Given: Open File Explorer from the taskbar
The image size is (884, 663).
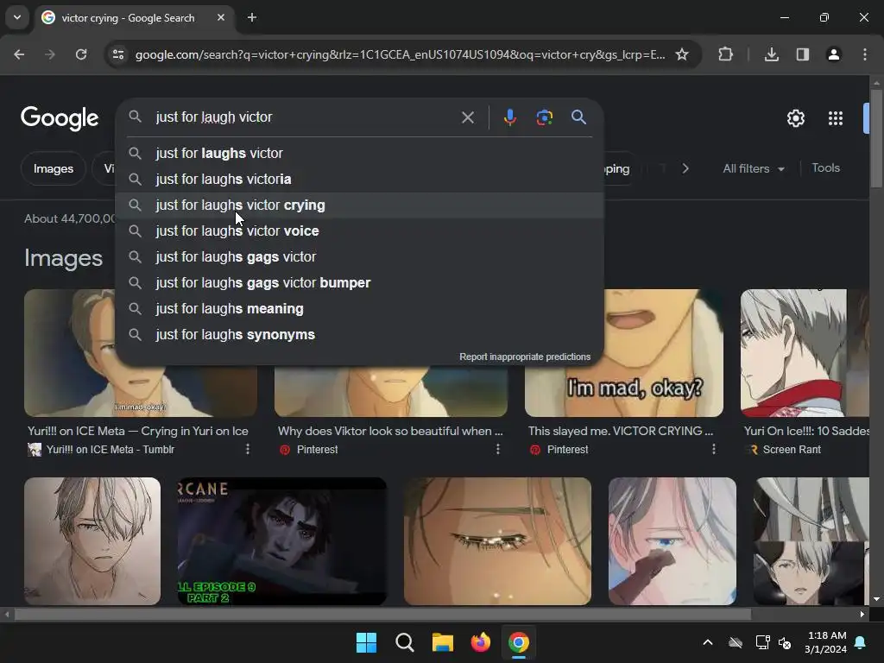Looking at the screenshot, I should click(x=443, y=642).
